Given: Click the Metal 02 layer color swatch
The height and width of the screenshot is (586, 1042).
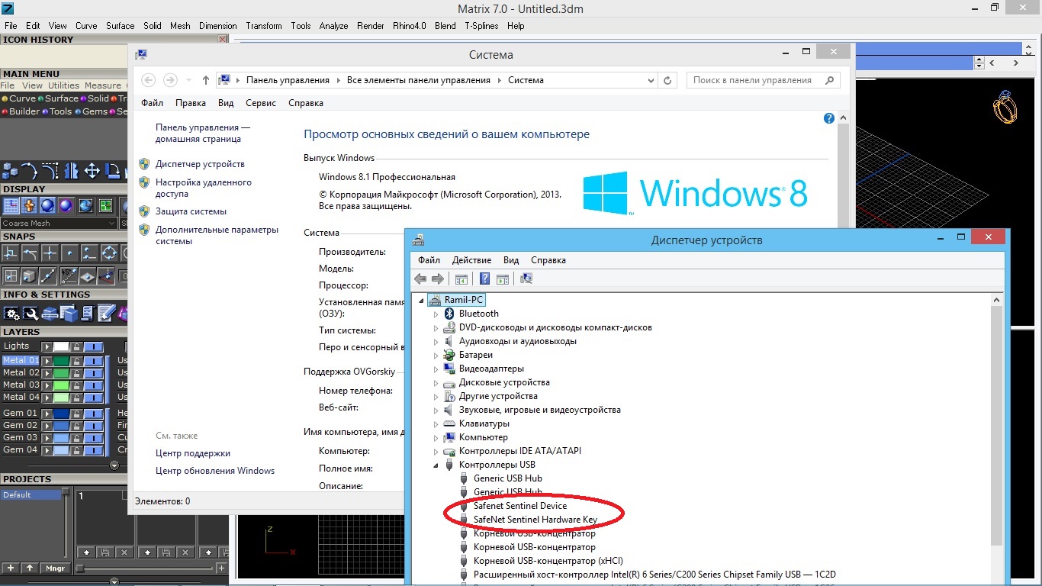Looking at the screenshot, I should (x=61, y=373).
